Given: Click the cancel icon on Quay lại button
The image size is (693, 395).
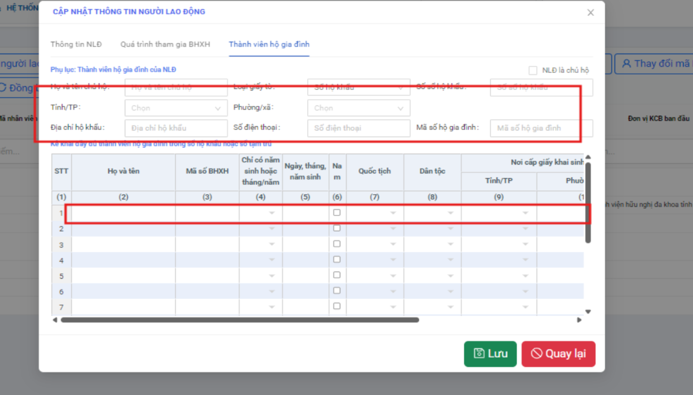Looking at the screenshot, I should tap(536, 354).
